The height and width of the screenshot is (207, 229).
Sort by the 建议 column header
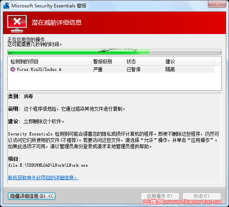click(188, 61)
